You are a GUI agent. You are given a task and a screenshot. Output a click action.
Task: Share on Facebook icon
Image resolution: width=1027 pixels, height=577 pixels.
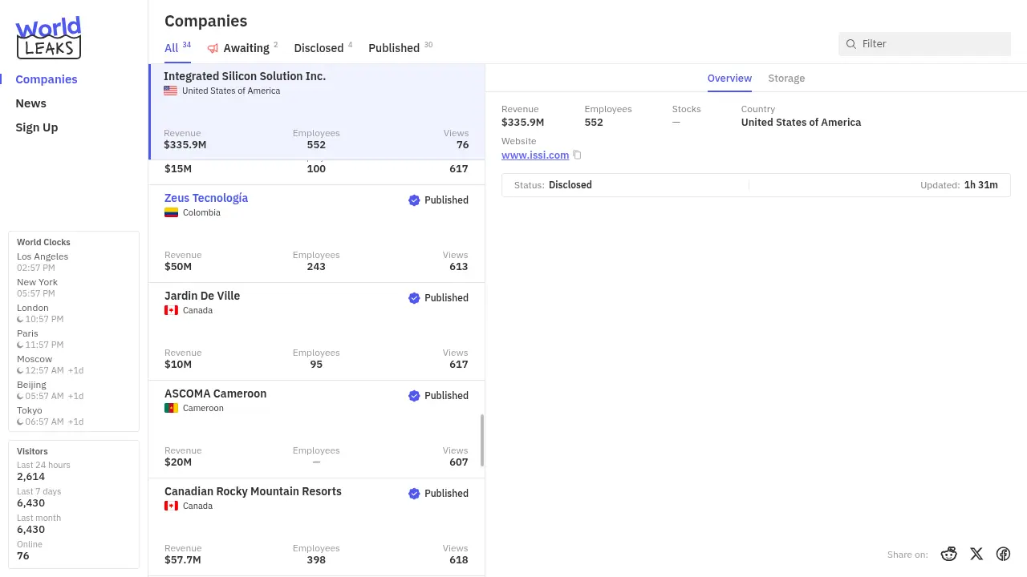pos(1003,554)
